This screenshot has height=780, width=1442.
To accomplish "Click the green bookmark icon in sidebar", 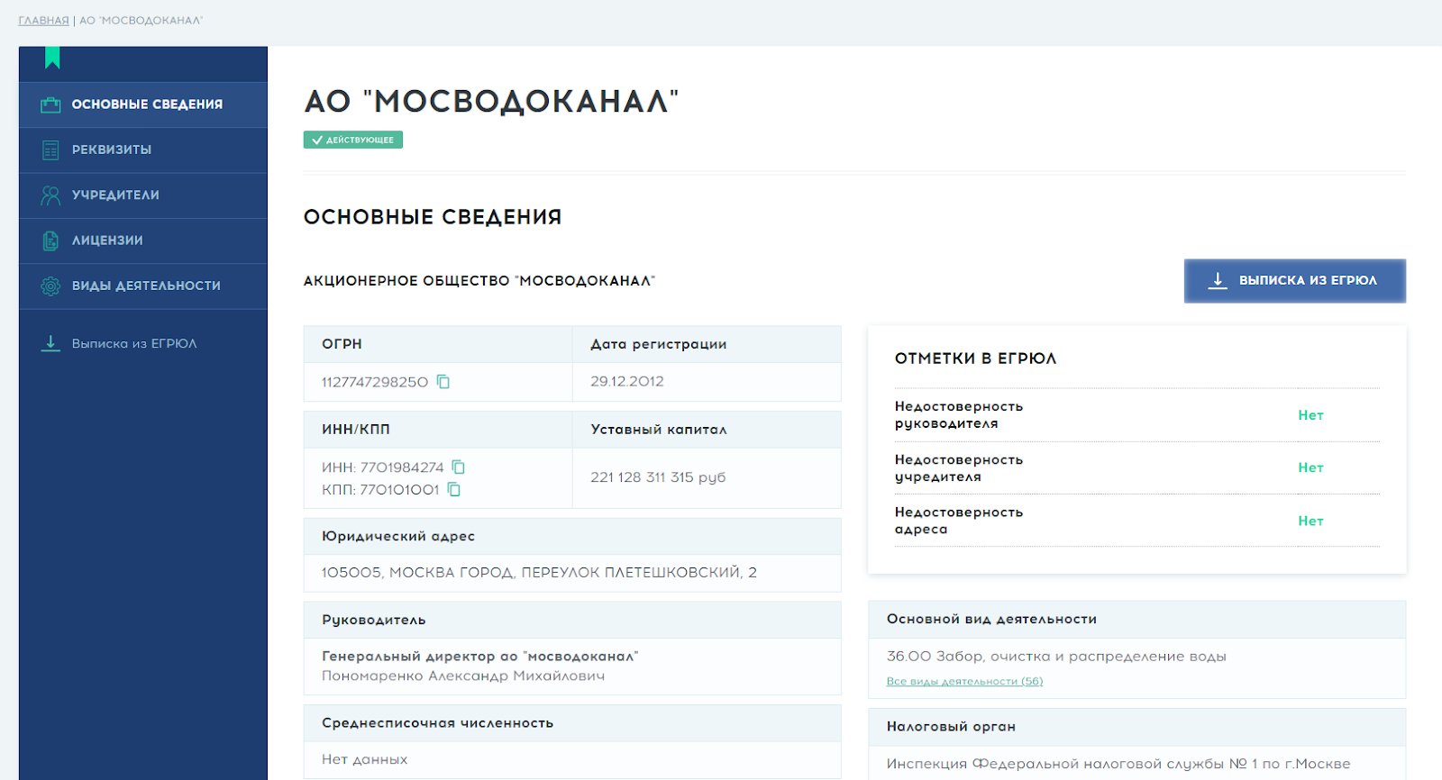I will tap(52, 59).
